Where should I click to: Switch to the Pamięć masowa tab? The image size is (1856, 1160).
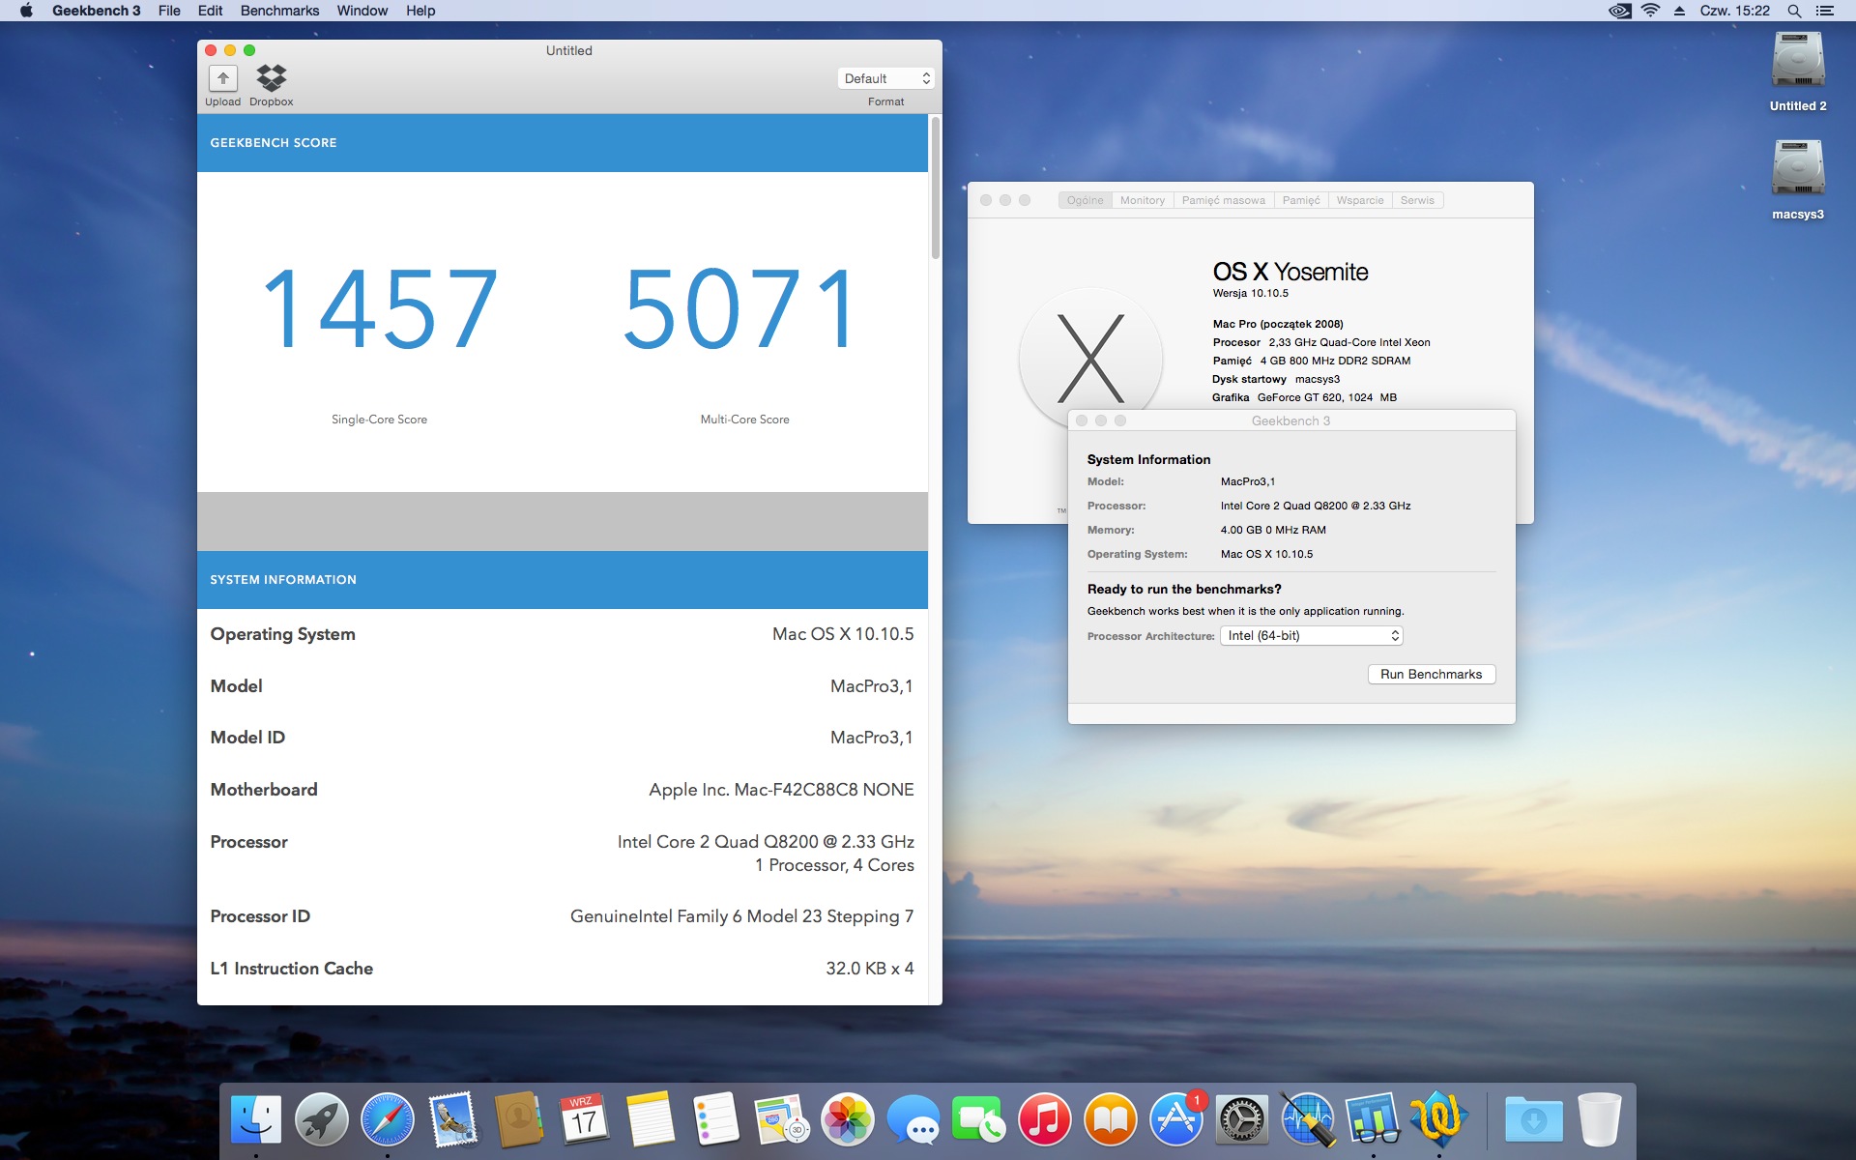point(1223,200)
